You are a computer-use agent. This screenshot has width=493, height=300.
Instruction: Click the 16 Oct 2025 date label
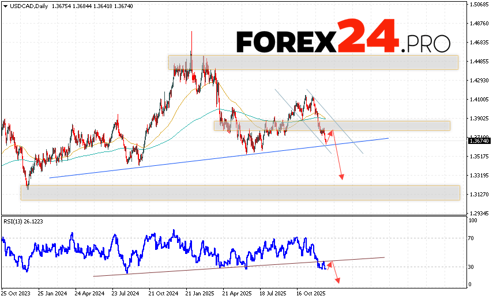[x=310, y=293]
